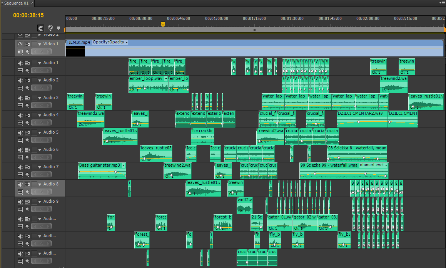This screenshot has width=446, height=268.
Task: Toggle track lock box for Audio 2
Action: click(x=34, y=80)
